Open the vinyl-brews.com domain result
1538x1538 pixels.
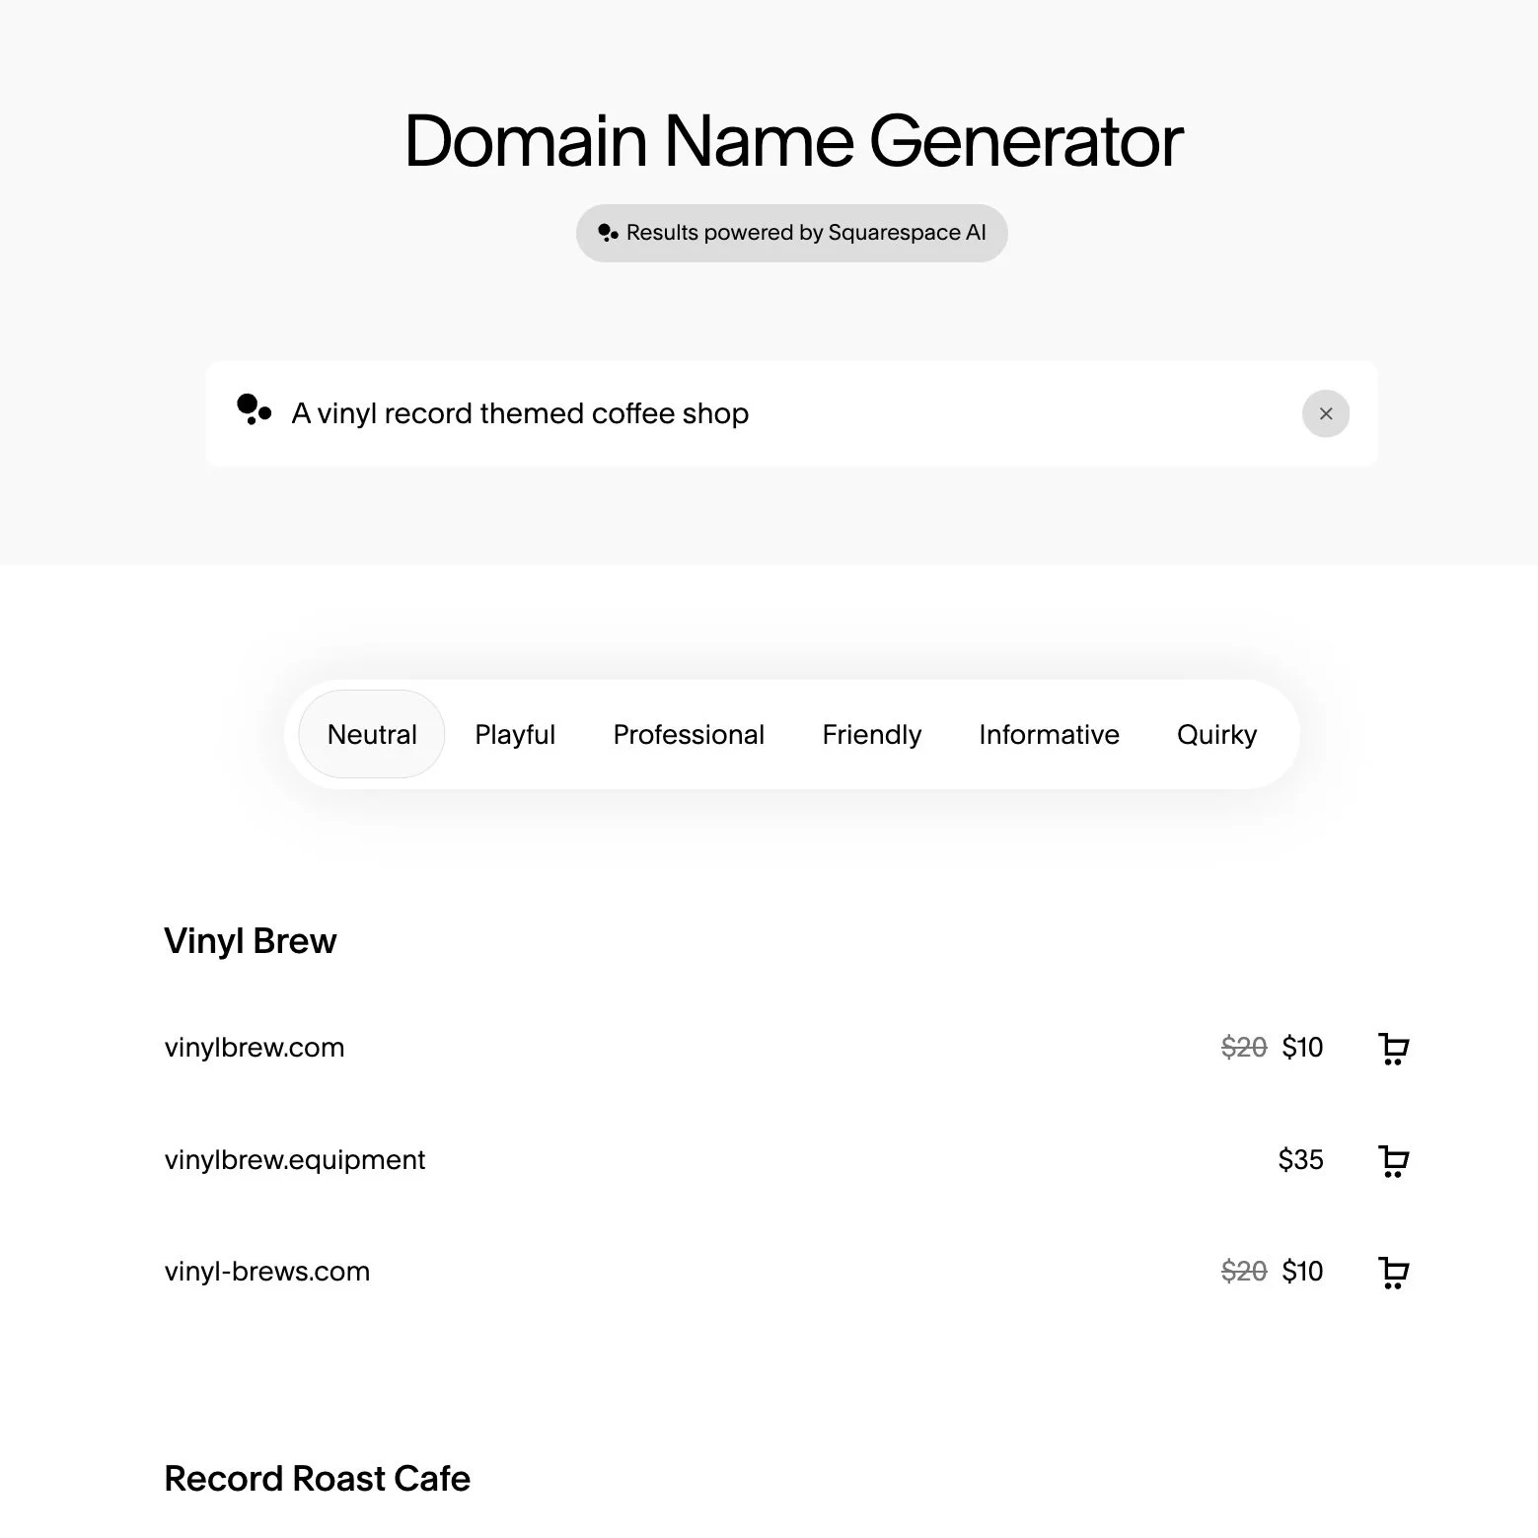tap(267, 1272)
